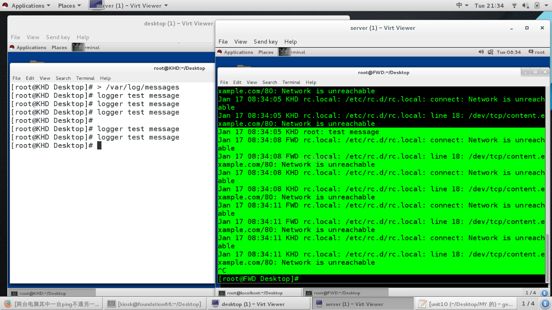The height and width of the screenshot is (310, 552).
Task: Click the volume icon in host top bar
Action: 525,6
